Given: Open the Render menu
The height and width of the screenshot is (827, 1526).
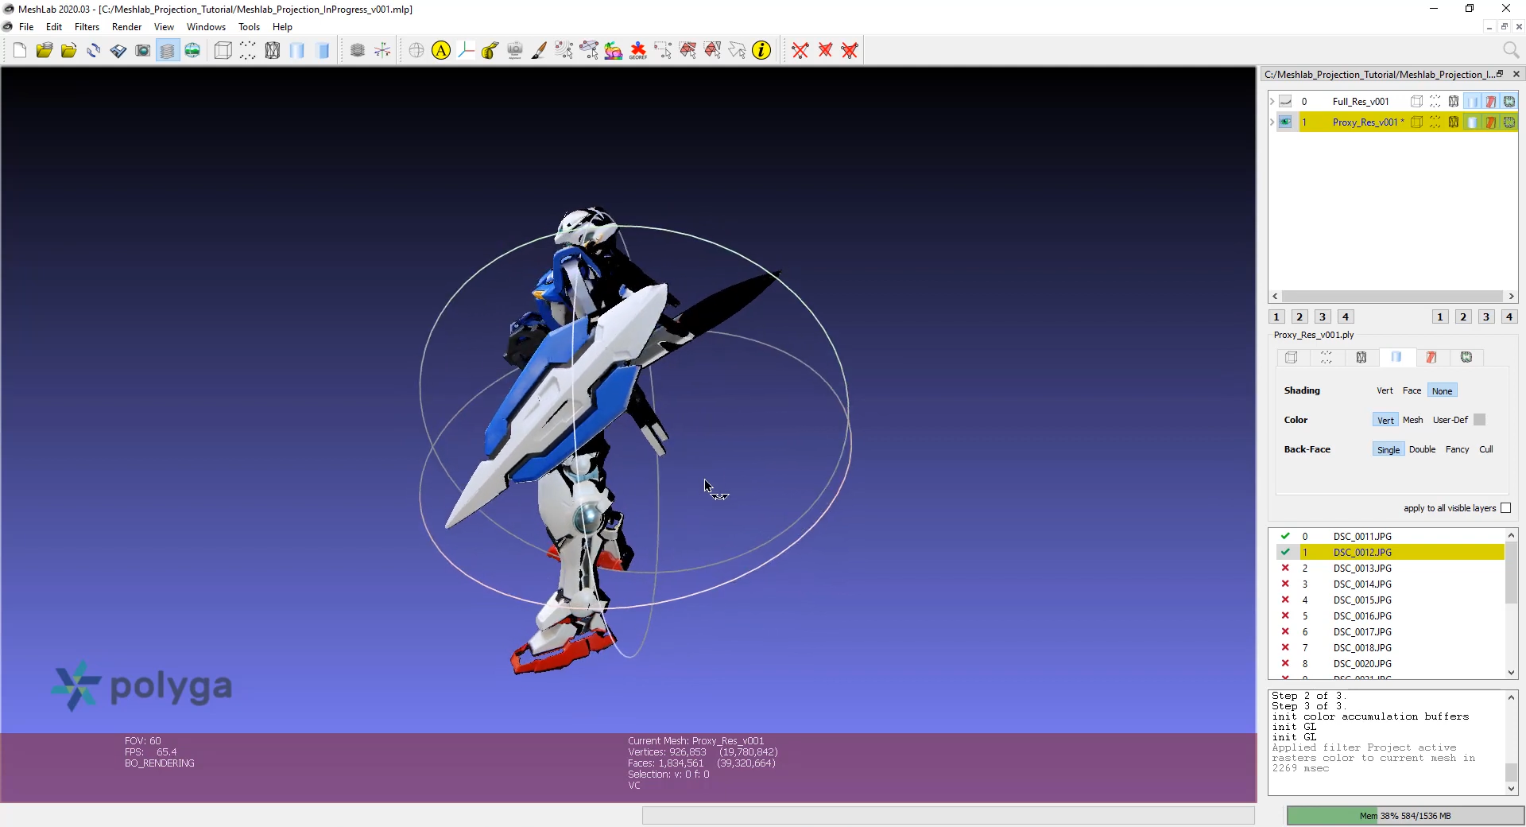Looking at the screenshot, I should 126,27.
